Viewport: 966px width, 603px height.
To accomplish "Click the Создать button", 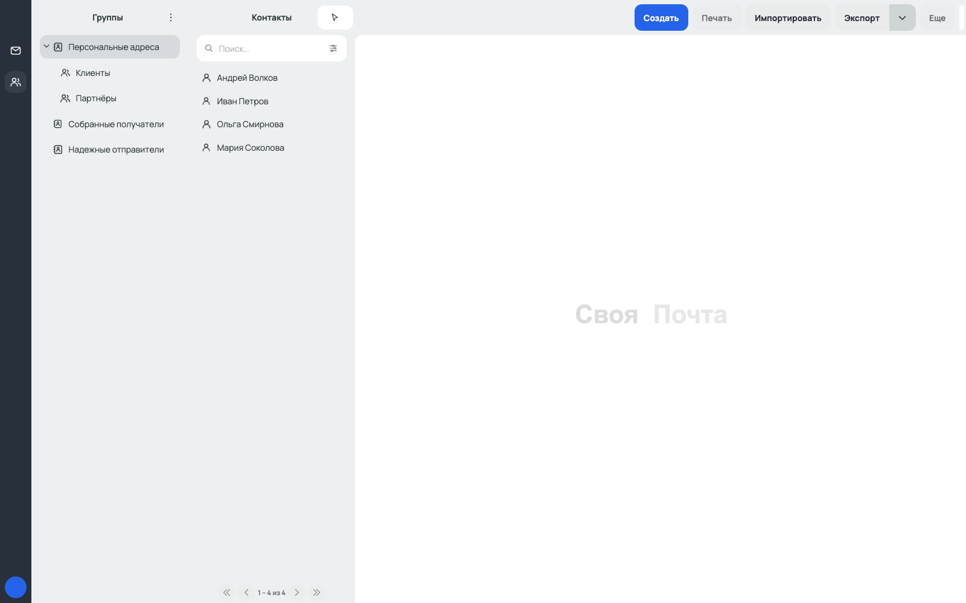I will coord(661,17).
